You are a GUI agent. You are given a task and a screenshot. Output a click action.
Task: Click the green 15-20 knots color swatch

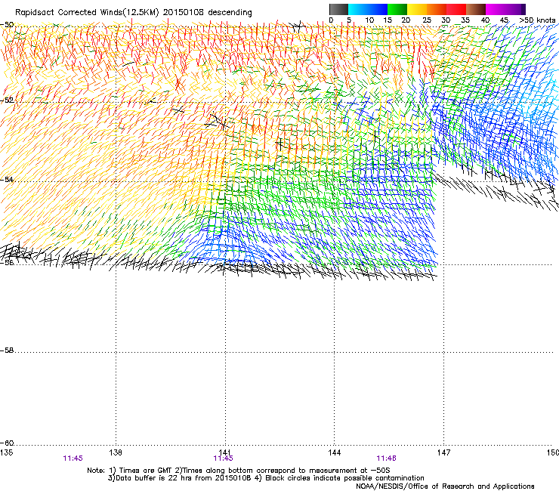(x=397, y=9)
